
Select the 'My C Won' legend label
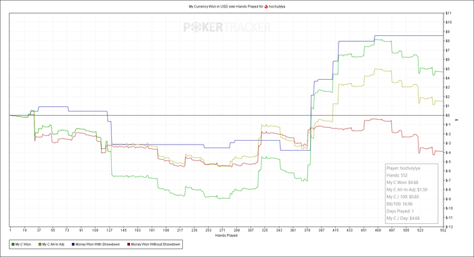click(23, 244)
